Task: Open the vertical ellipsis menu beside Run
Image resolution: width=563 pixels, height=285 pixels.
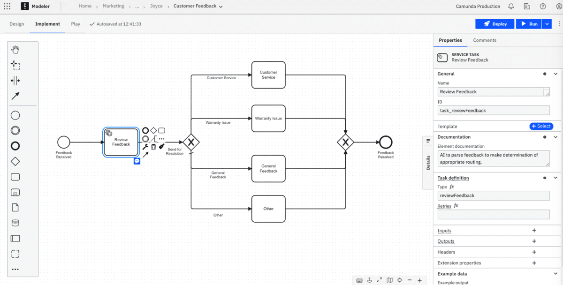Action: click(559, 24)
